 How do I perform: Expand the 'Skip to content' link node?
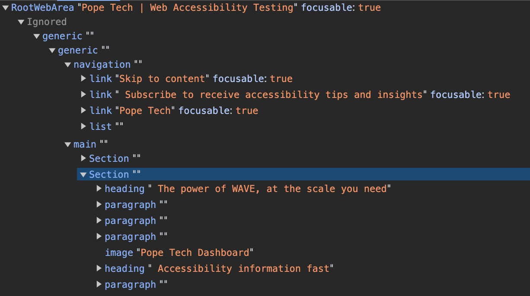83,79
